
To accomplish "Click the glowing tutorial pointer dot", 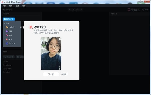I will (21, 27).
